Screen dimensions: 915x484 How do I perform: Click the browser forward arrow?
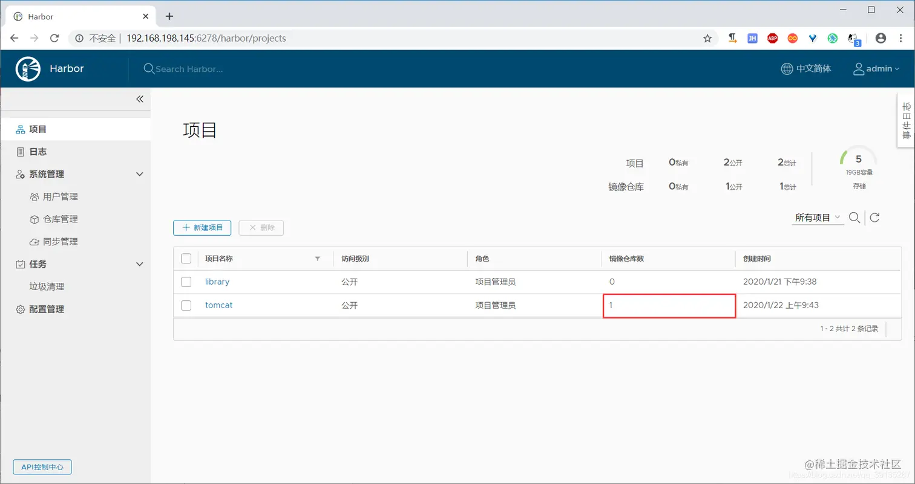tap(34, 38)
